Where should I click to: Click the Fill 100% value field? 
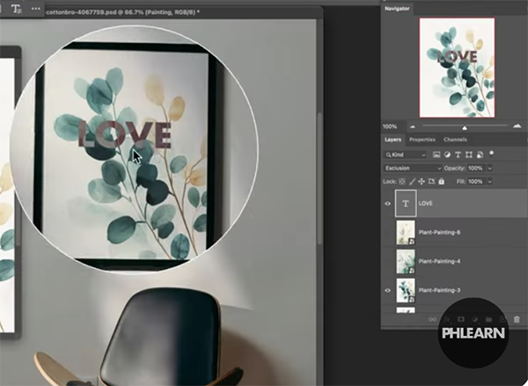coord(475,181)
